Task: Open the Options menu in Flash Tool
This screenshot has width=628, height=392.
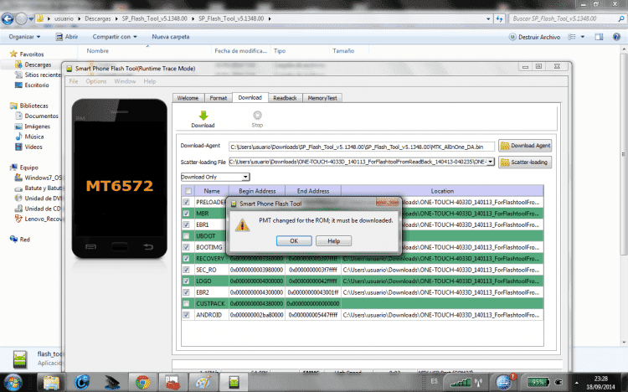Action: [96, 81]
